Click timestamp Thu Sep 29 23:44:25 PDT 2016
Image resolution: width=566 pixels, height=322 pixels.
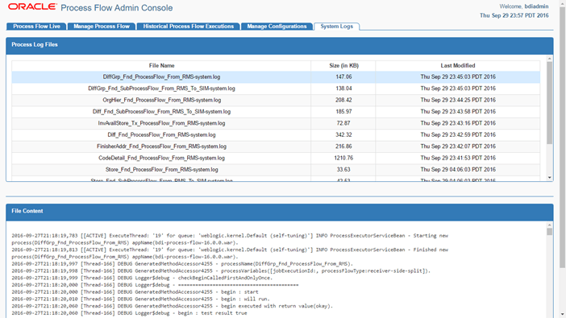[x=458, y=100]
